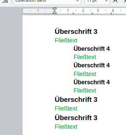Viewport: 126px width, 135px height.
Task: Click the last Überschrift 3 heading
Action: pos(76,118)
